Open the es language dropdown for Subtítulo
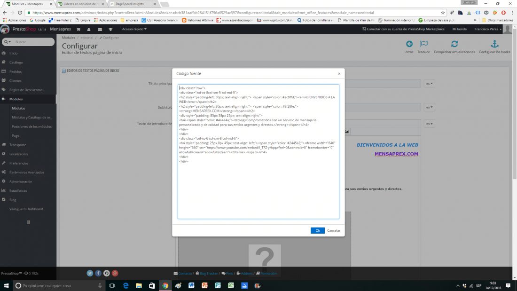Screen dimensions: 517x291 429,107
